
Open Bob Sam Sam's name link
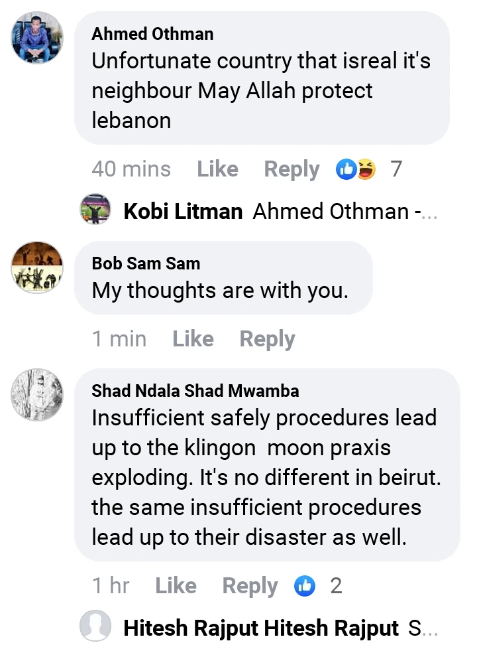[x=146, y=263]
